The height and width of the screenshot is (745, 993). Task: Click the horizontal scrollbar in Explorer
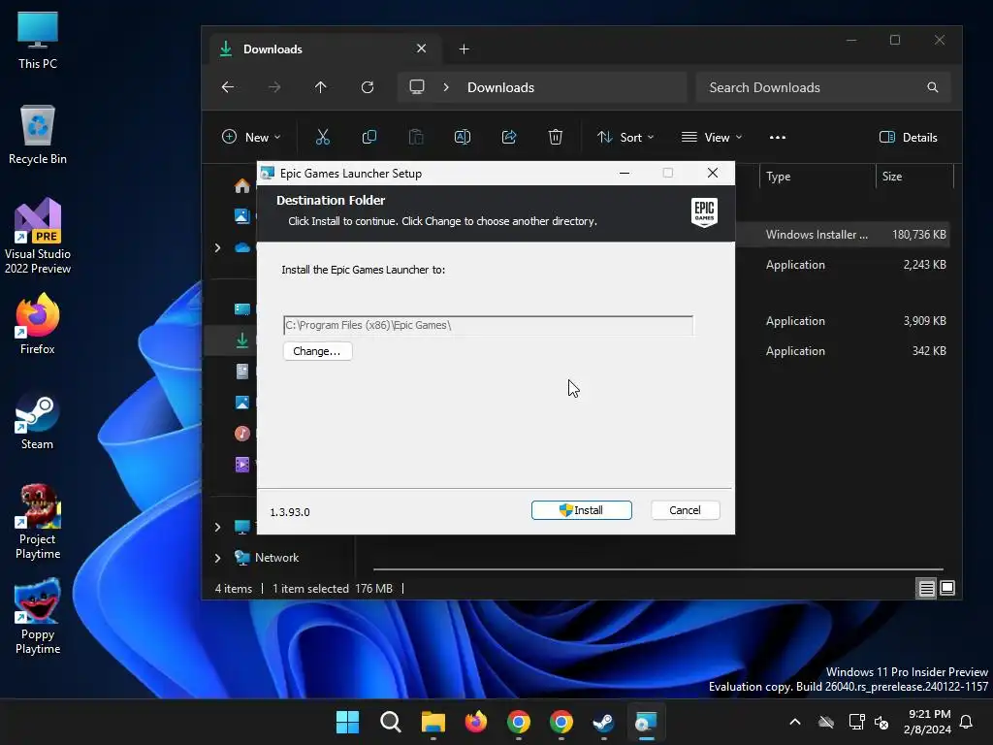[x=658, y=568]
